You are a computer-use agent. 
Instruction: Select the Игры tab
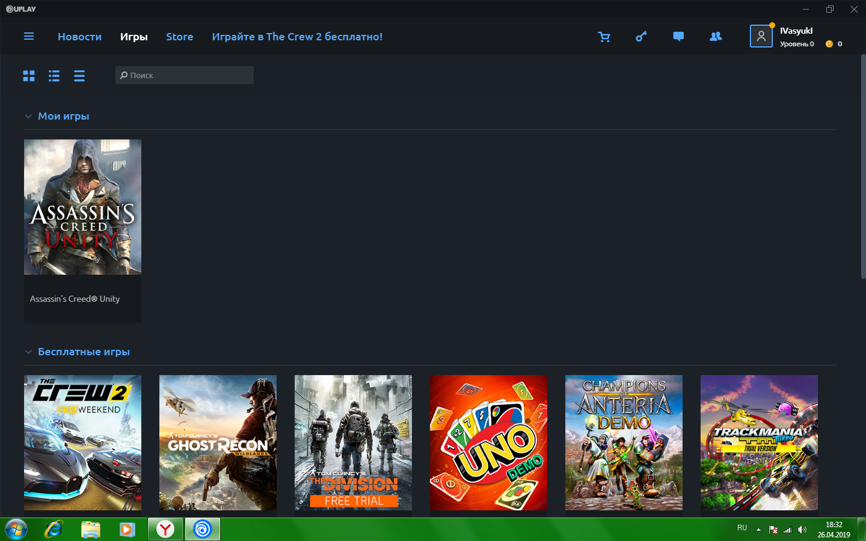134,37
